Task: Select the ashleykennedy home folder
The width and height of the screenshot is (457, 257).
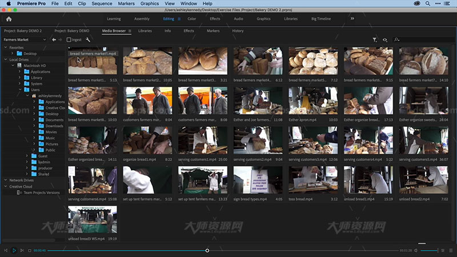Action: tap(50, 96)
